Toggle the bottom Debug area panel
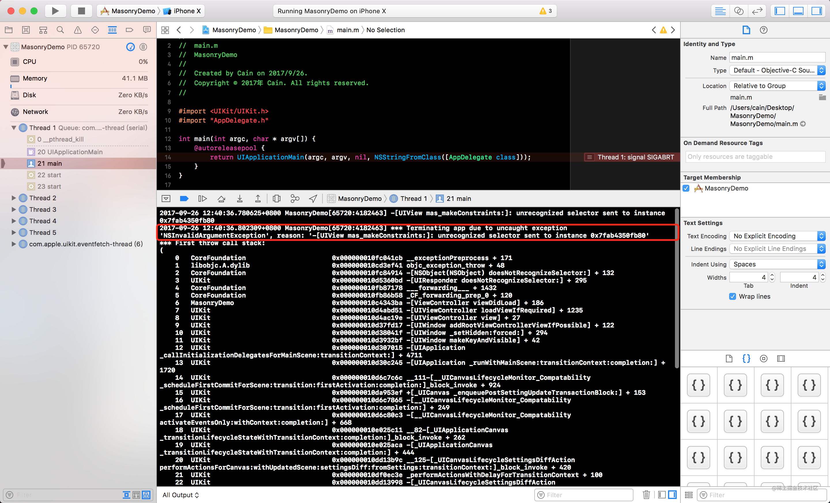This screenshot has width=830, height=503. pyautogui.click(x=798, y=11)
